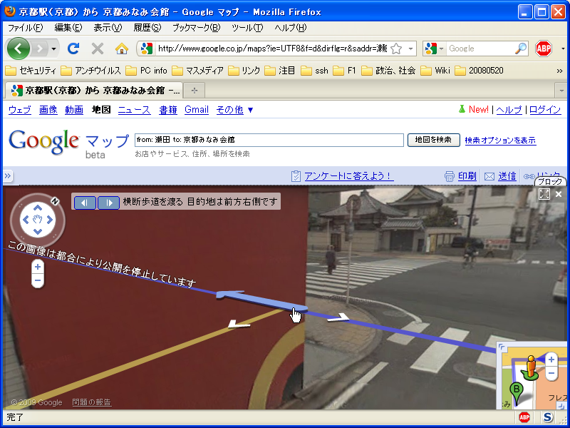Open the PC info bookmark folder
Viewport: 570px width, 428px height.
pos(146,71)
